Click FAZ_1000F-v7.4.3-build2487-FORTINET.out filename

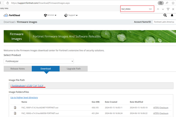coord(40,108)
